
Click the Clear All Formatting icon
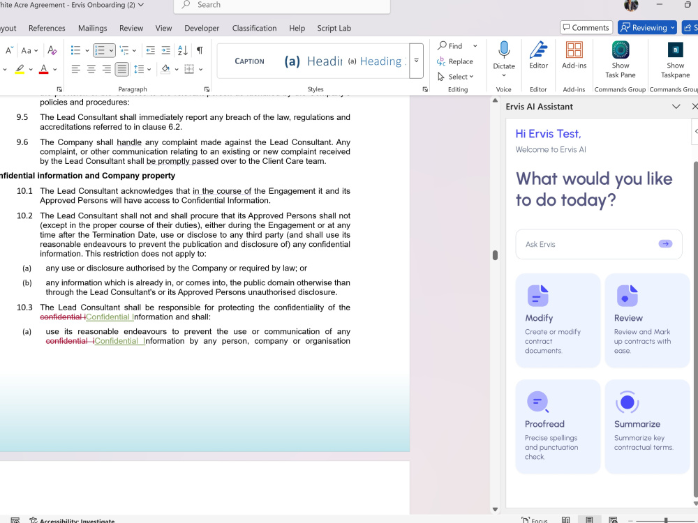(x=52, y=50)
